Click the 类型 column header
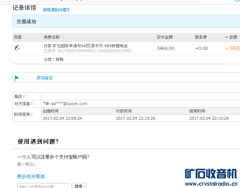 coord(18,37)
